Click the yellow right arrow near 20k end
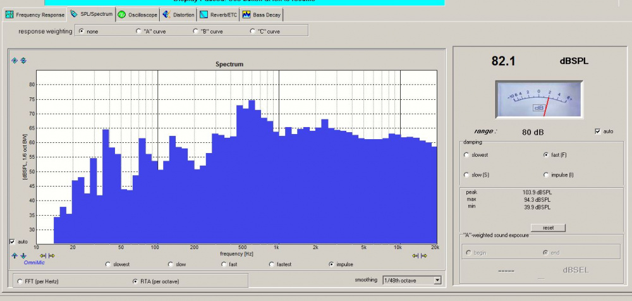 [424, 255]
